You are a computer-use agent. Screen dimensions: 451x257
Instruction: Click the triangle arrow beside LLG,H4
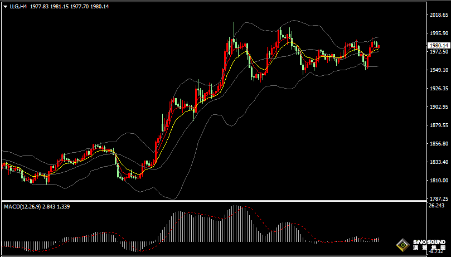[x=4, y=7]
